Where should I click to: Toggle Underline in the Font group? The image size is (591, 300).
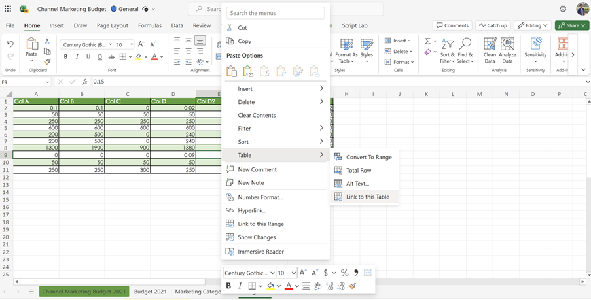point(88,57)
